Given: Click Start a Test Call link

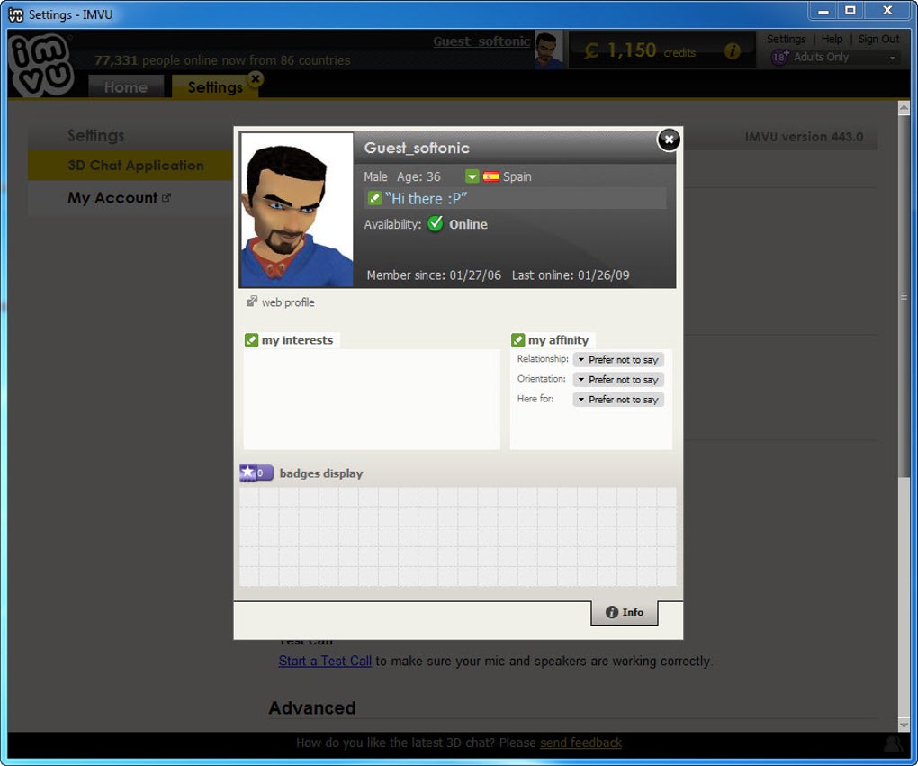Looking at the screenshot, I should [x=325, y=661].
